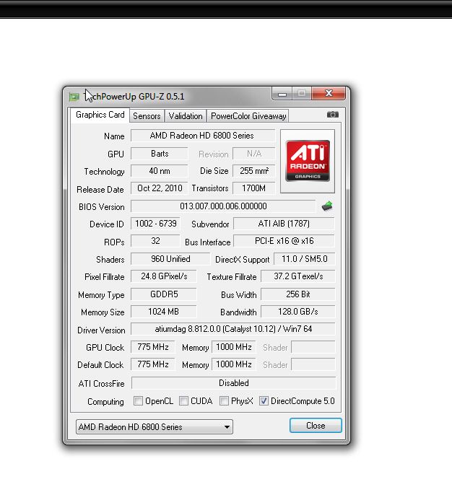Click the Bus Width field 256 Bit

tap(298, 294)
